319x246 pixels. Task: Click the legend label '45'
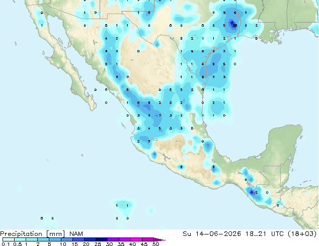coord(144,244)
